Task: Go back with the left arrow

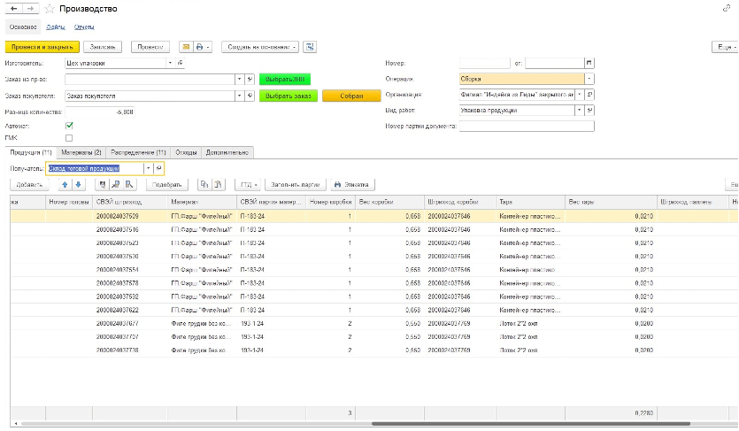Action: pyautogui.click(x=13, y=9)
